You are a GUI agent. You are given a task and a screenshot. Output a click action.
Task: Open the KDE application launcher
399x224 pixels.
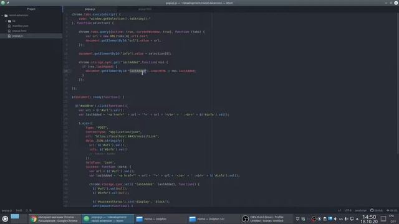point(5,219)
